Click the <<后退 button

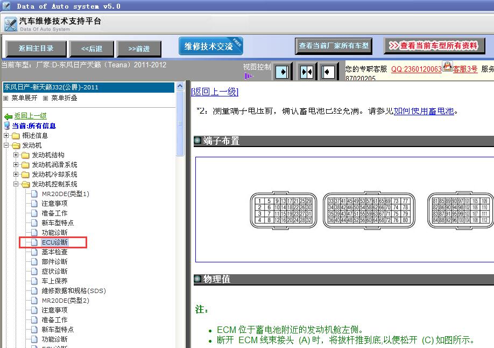[x=91, y=49]
